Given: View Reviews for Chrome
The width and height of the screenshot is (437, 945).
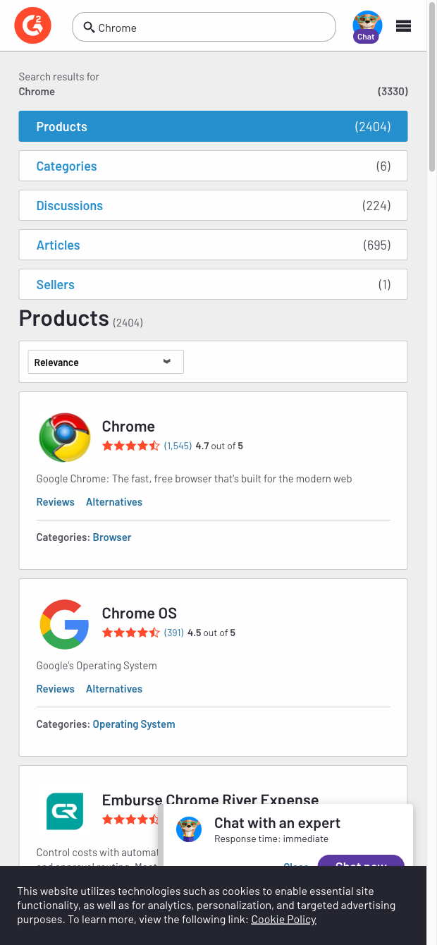Looking at the screenshot, I should [55, 501].
